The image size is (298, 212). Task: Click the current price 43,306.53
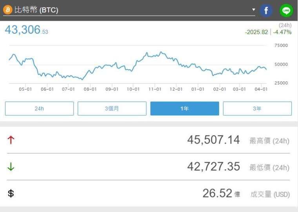coord(26,30)
